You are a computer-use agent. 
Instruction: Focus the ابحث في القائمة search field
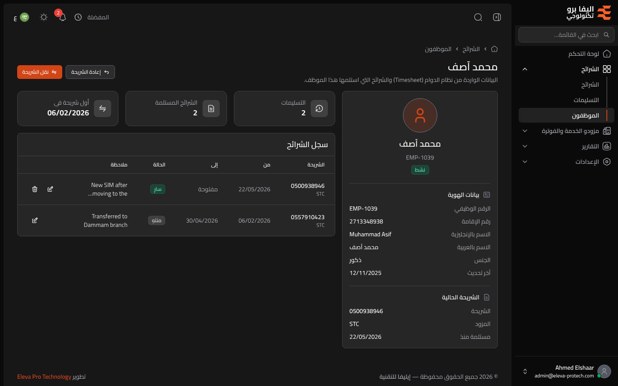point(566,35)
